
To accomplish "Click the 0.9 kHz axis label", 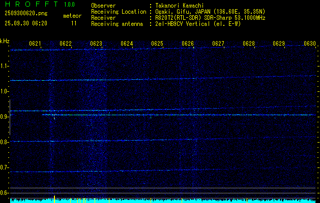I will coord(5,117).
